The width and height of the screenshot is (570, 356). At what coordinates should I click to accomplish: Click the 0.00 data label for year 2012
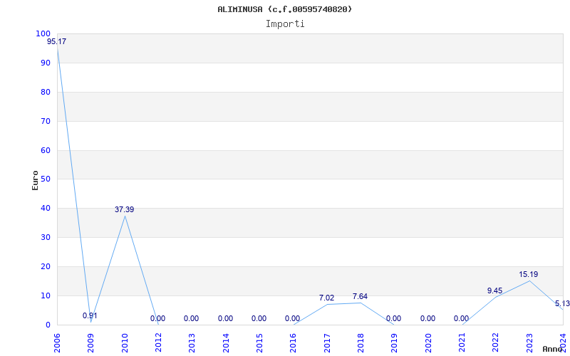[157, 318]
